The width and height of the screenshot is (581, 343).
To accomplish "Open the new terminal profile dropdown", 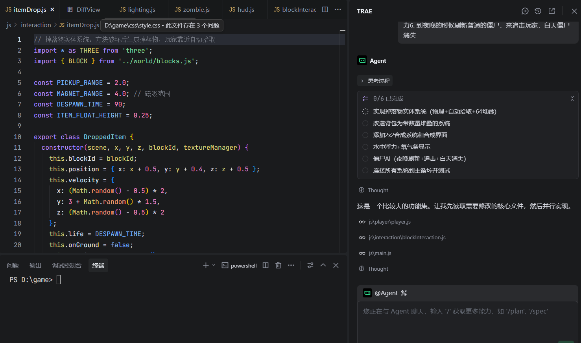I will click(x=214, y=266).
